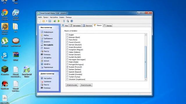Image resolution: width=186 pixels, height=104 pixels.
Task: Open Шрифты in the sidebar
Action: click(x=46, y=64)
